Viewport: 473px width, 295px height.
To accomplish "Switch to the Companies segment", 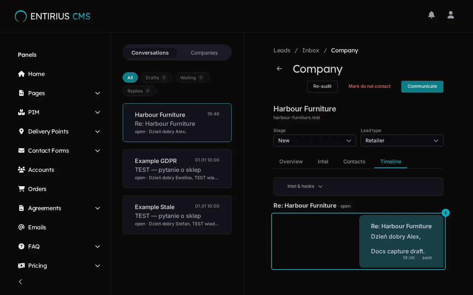I will point(204,53).
